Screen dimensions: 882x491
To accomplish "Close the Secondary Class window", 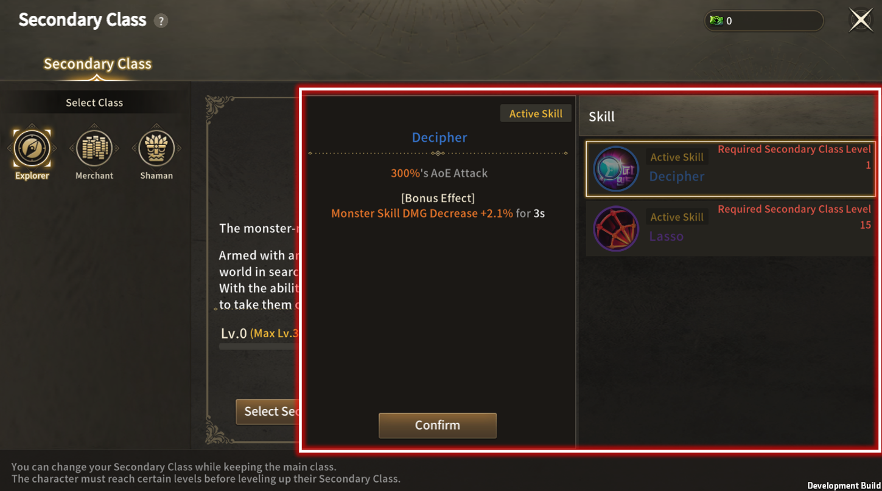I will (x=861, y=20).
